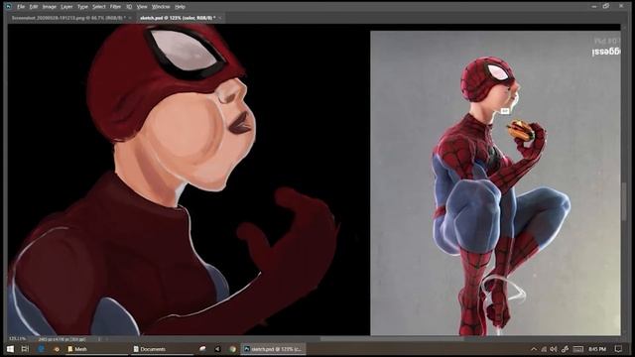The width and height of the screenshot is (635, 357).
Task: Show hidden system tray icons
Action: tap(534, 349)
